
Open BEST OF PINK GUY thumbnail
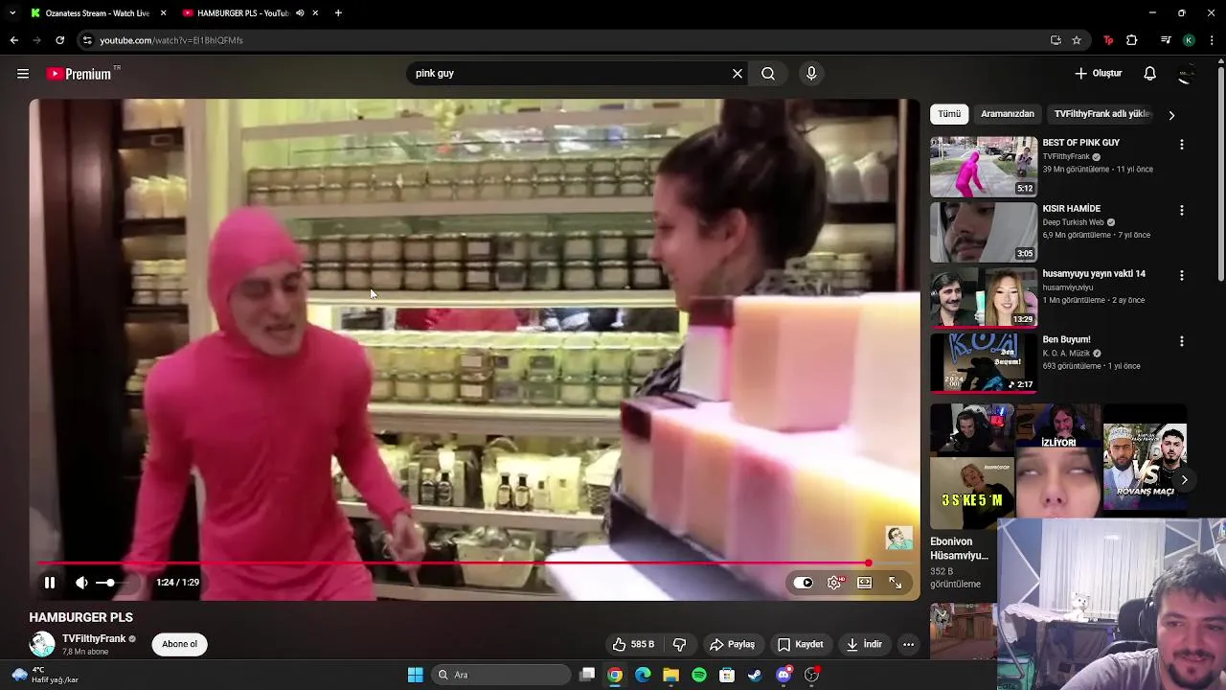click(984, 167)
